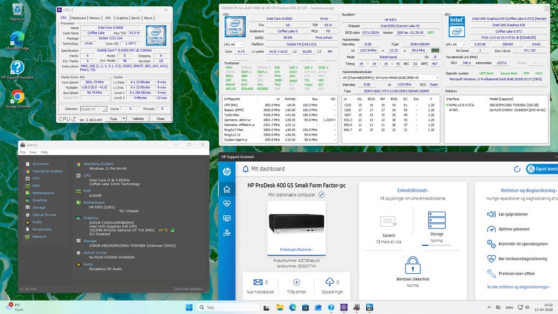Click the Tilføj enhed plus icon
The height and width of the screenshot is (314, 558).
coord(296,282)
